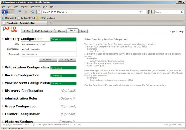The image size is (186, 130).
Task: Expand the Discovery Configuration section
Action: tap(3, 91)
